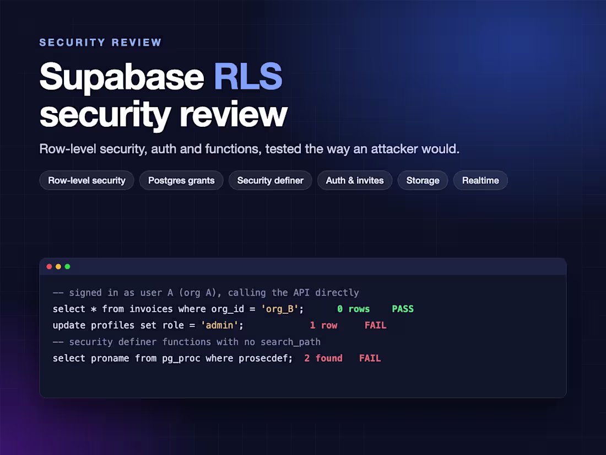The image size is (606, 455).
Task: Click the red '1 row' result
Action: click(x=323, y=325)
